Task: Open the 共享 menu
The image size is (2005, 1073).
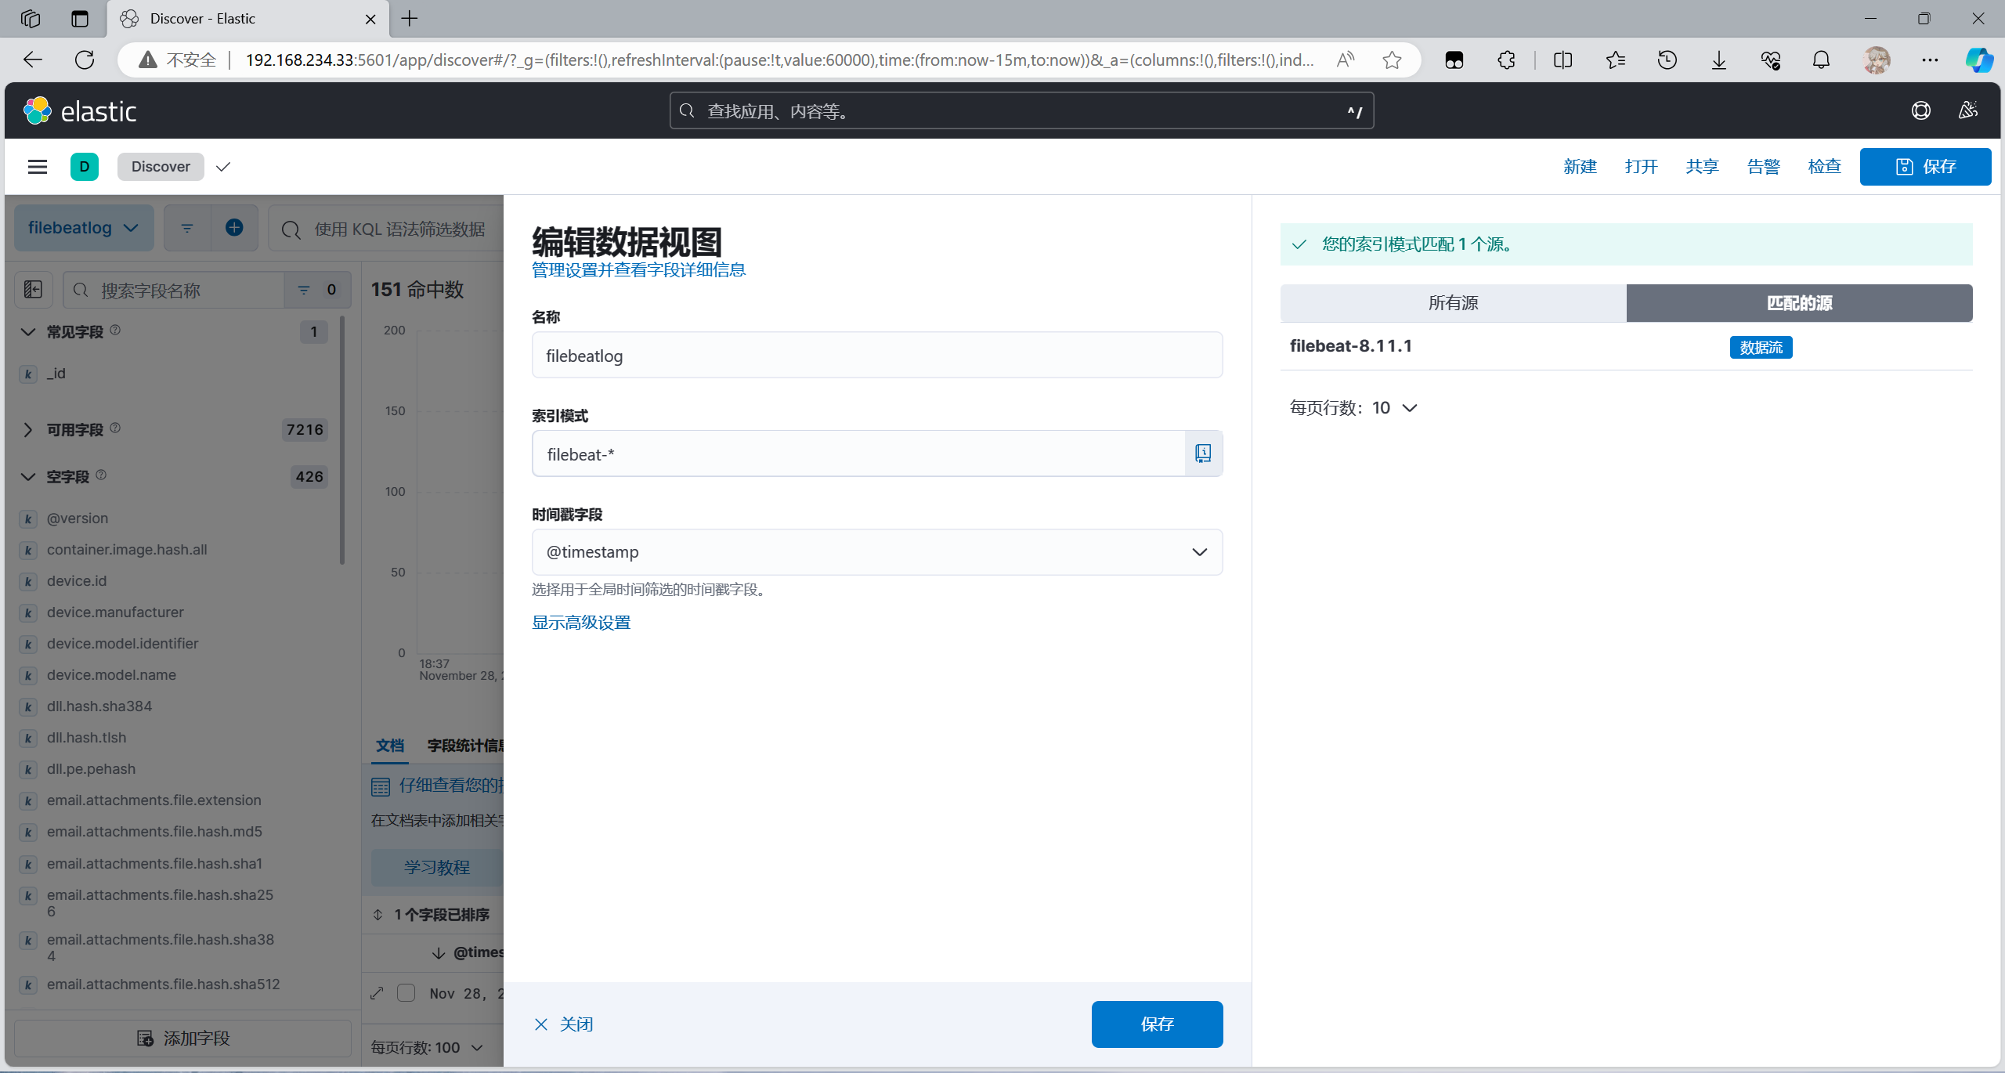Action: click(x=1702, y=167)
